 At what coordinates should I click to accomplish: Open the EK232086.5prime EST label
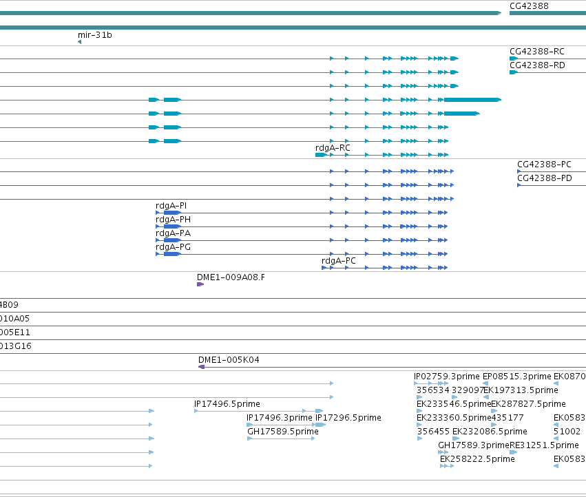[x=490, y=432]
